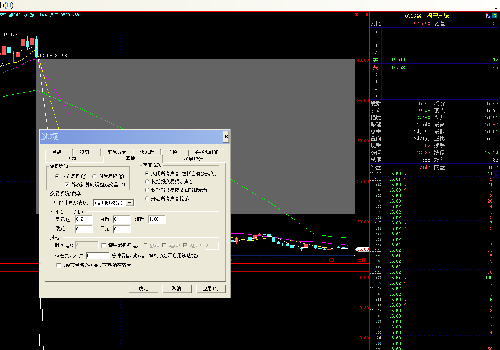Click the green double-chevron icon in header

(x=495, y=16)
